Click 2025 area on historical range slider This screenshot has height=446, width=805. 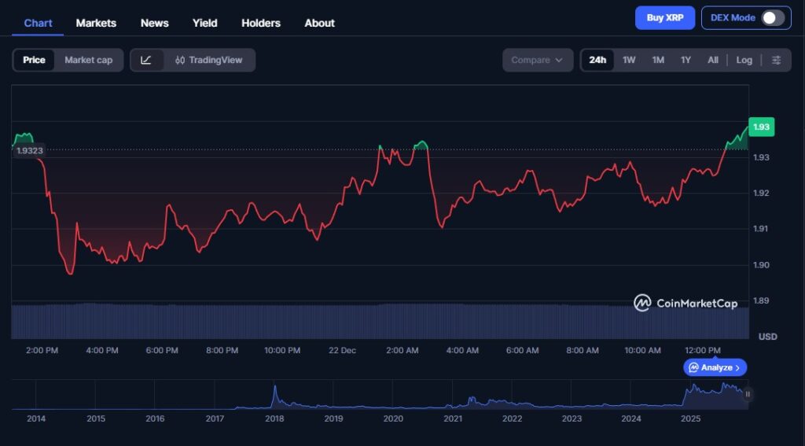[x=715, y=395]
